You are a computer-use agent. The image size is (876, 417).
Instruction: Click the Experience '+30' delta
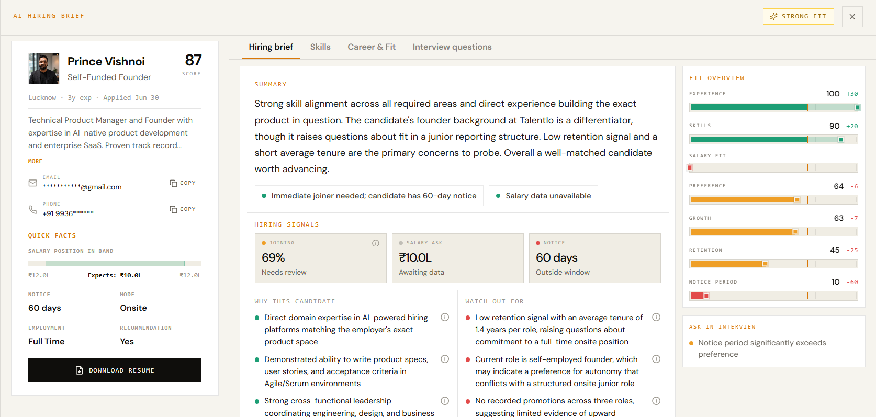852,94
